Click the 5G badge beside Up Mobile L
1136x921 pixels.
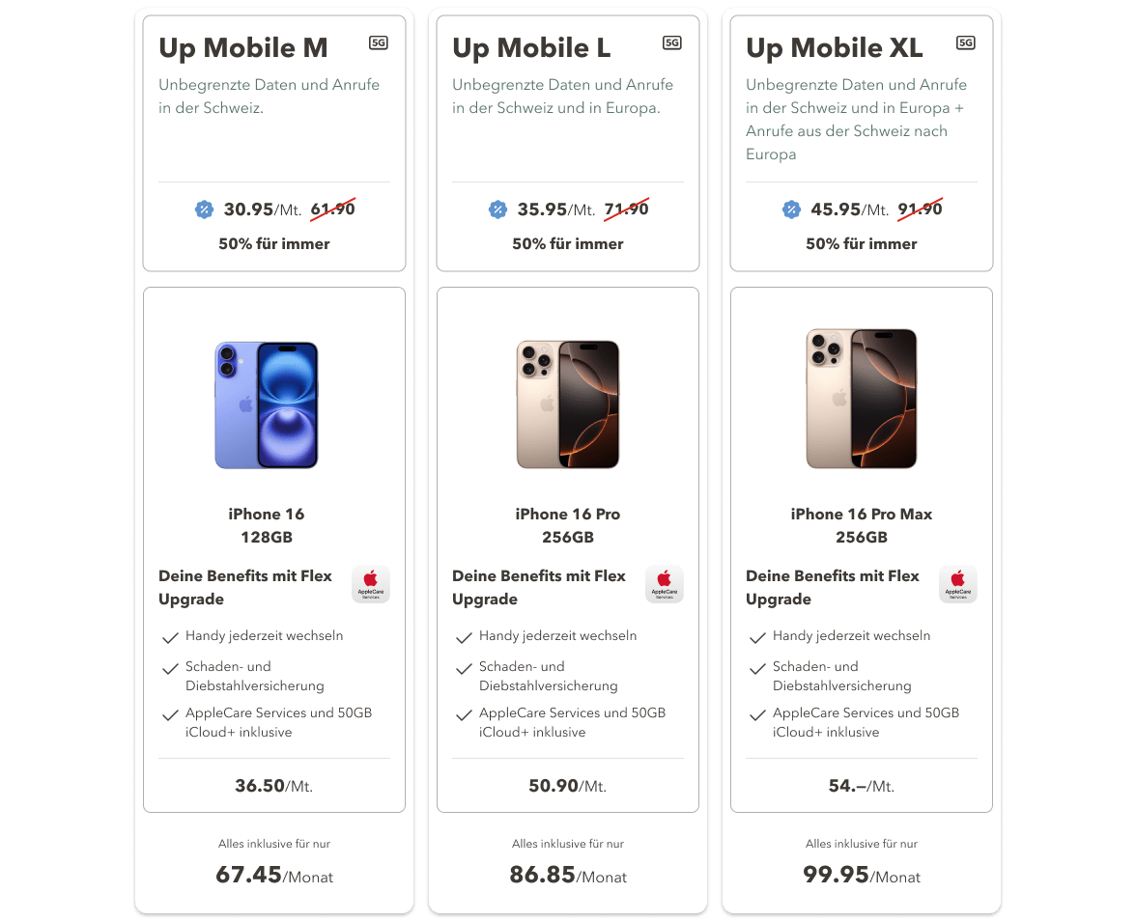click(671, 42)
